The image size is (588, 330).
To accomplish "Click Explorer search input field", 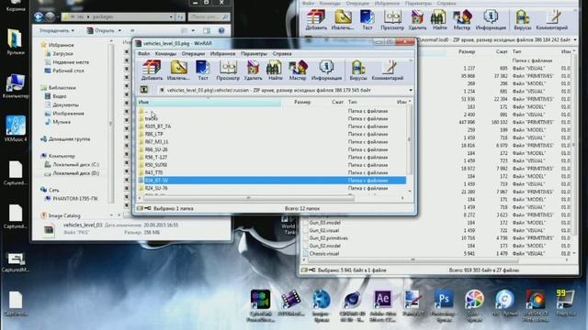I will pyautogui.click(x=209, y=16).
